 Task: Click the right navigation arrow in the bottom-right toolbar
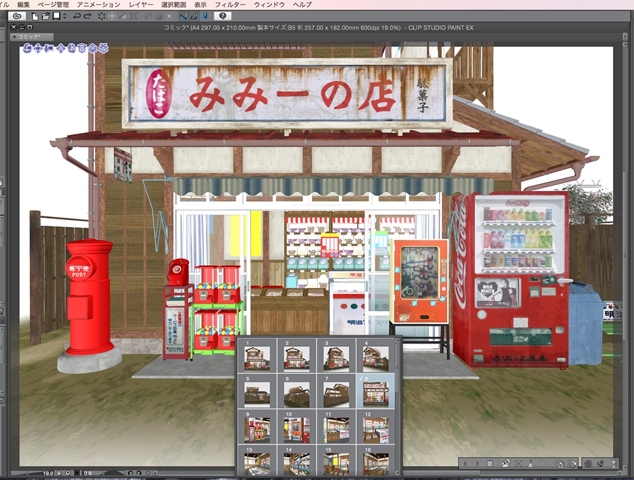[477, 464]
